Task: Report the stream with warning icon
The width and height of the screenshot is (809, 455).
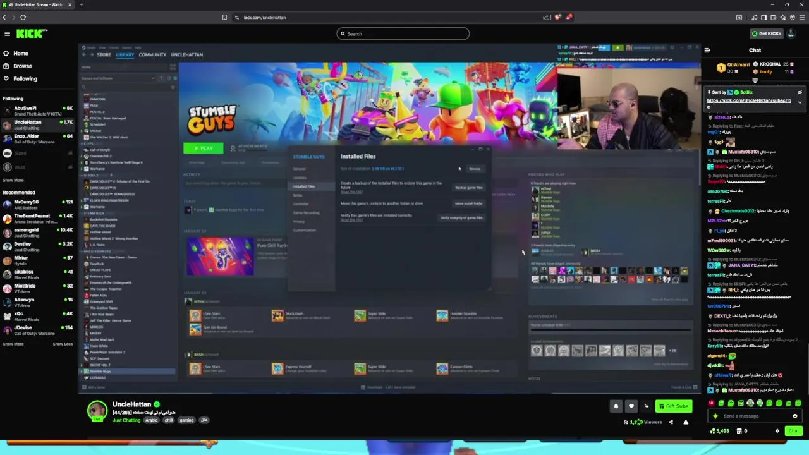Action: [686, 422]
